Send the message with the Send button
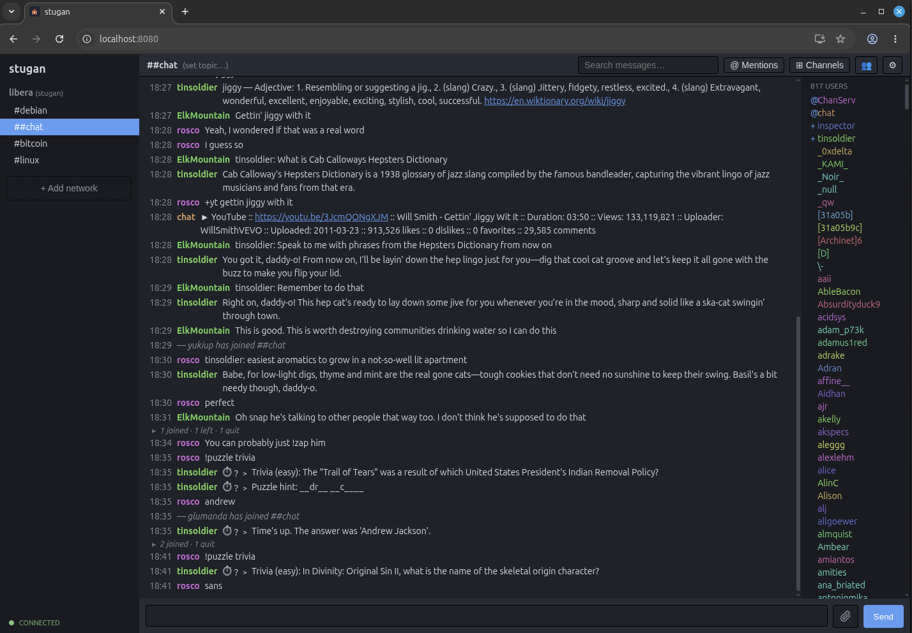Image resolution: width=912 pixels, height=633 pixels. (883, 616)
